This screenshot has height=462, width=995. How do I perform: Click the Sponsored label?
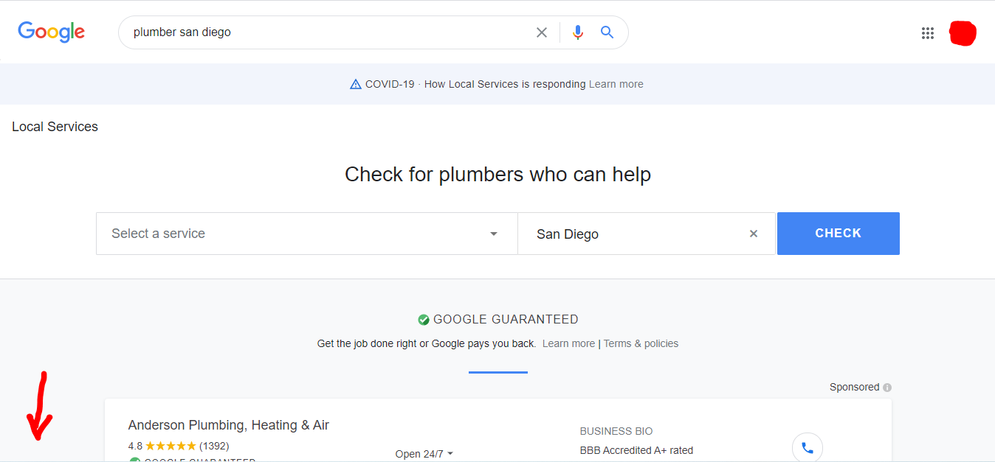[x=855, y=387]
